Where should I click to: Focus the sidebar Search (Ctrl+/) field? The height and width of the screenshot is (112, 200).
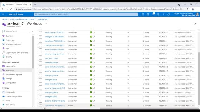pos(16,31)
